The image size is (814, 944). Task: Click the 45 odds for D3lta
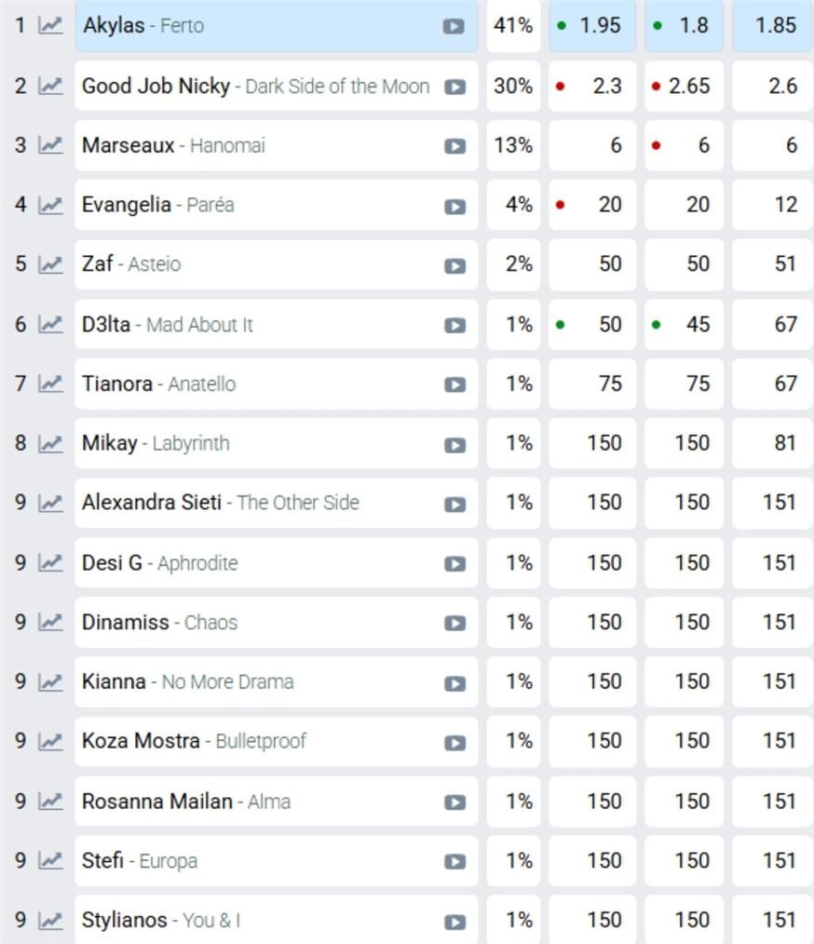[x=684, y=325]
